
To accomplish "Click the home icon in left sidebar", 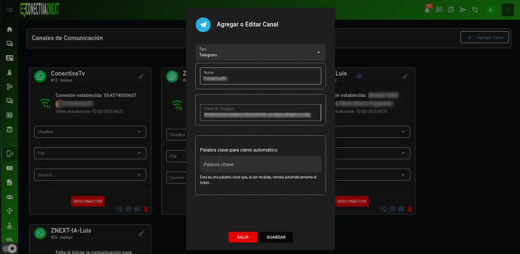I will click(x=9, y=29).
